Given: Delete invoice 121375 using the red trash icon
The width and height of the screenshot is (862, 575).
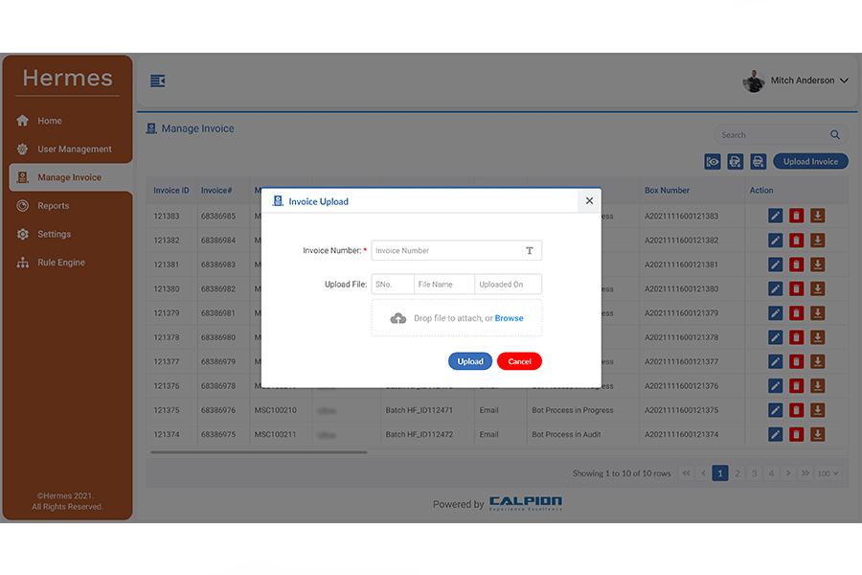Looking at the screenshot, I should tap(796, 410).
